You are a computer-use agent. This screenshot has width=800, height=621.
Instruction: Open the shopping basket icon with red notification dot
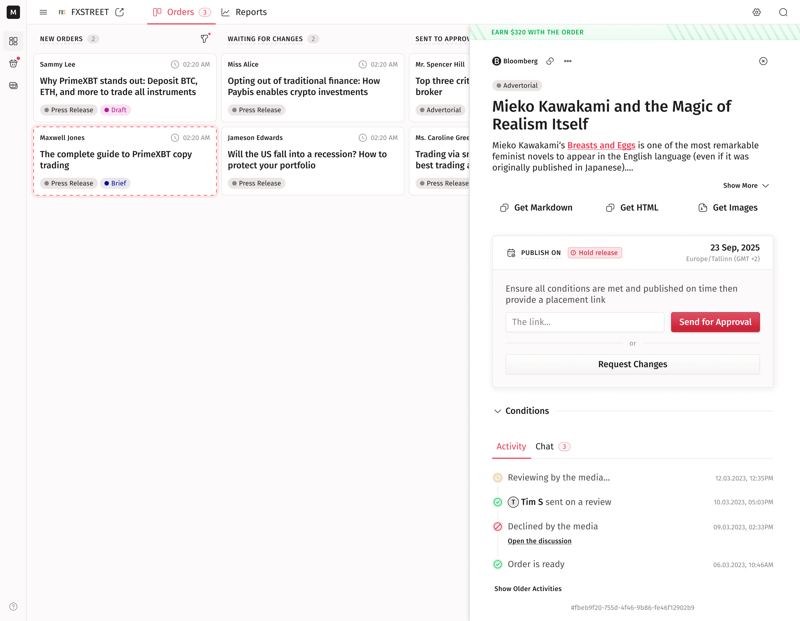click(x=13, y=63)
